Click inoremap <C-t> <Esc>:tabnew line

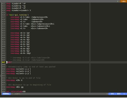(29, 28)
